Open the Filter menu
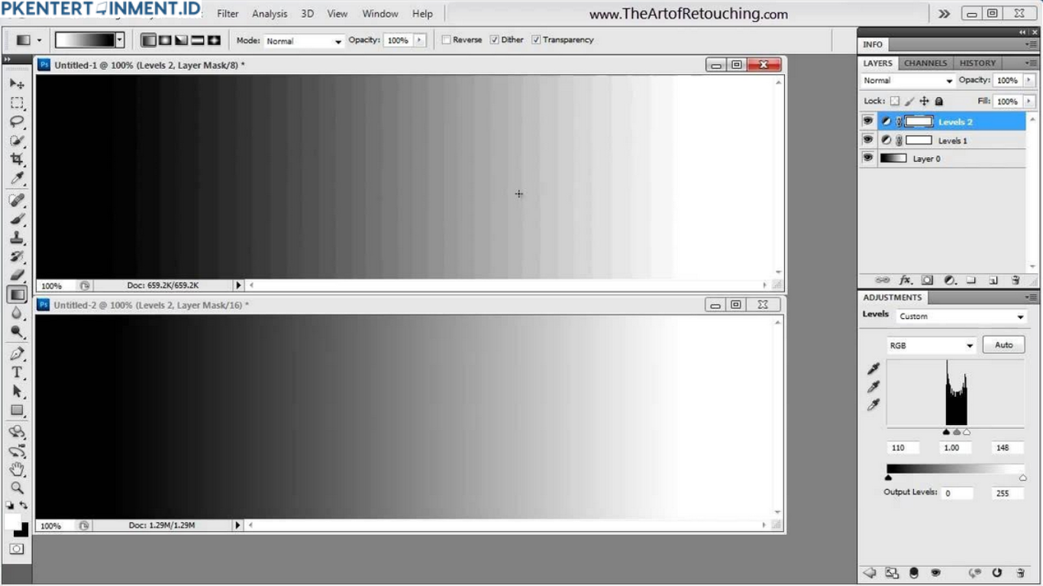Image resolution: width=1043 pixels, height=586 pixels. [x=228, y=14]
